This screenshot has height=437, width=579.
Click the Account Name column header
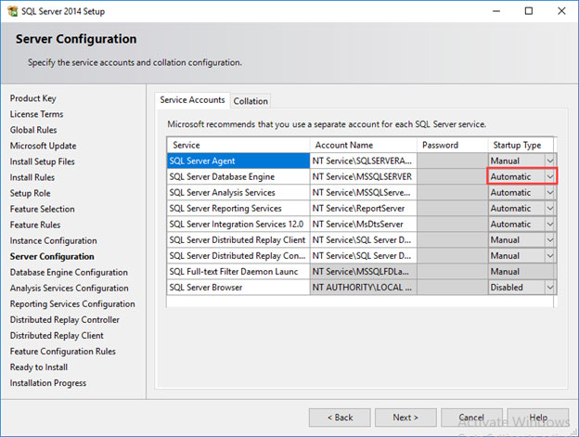point(364,145)
